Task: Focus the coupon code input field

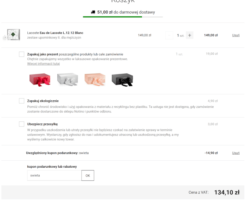Action: (54, 175)
